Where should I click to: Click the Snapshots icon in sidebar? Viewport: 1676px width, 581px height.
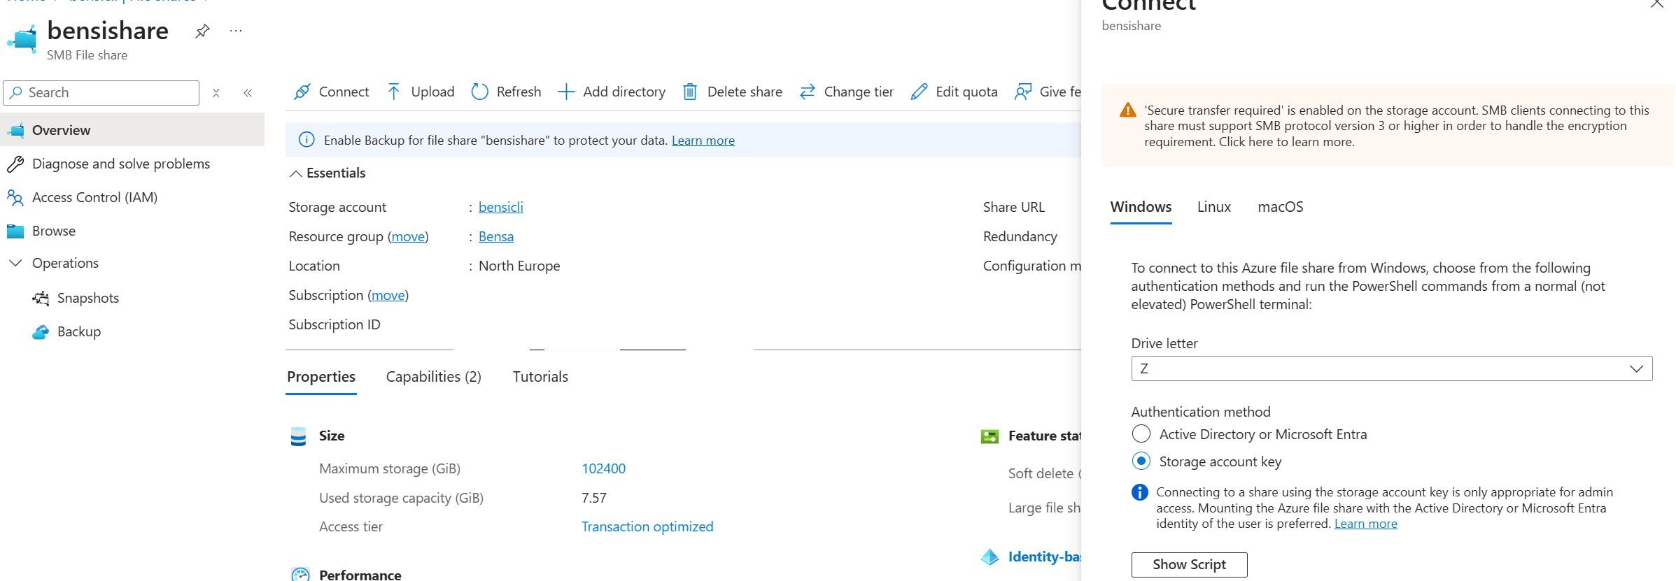(41, 299)
